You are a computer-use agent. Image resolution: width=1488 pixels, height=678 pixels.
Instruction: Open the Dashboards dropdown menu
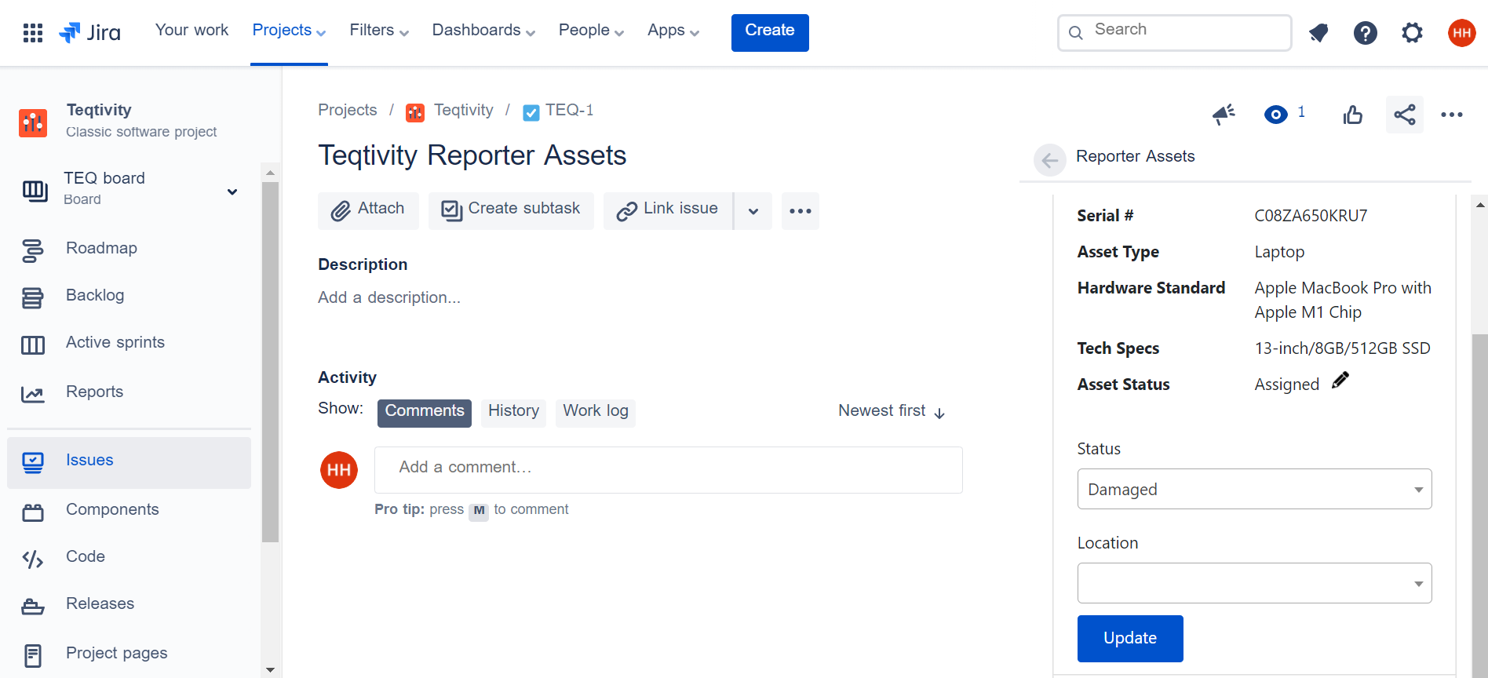point(483,31)
